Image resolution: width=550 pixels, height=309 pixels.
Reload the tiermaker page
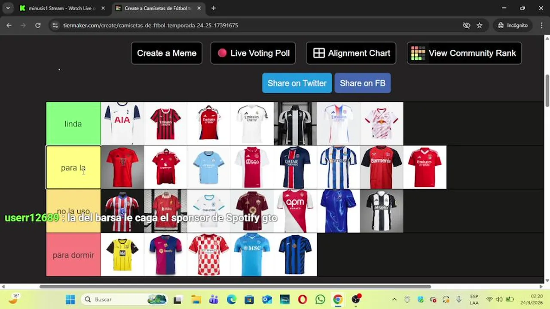[38, 25]
